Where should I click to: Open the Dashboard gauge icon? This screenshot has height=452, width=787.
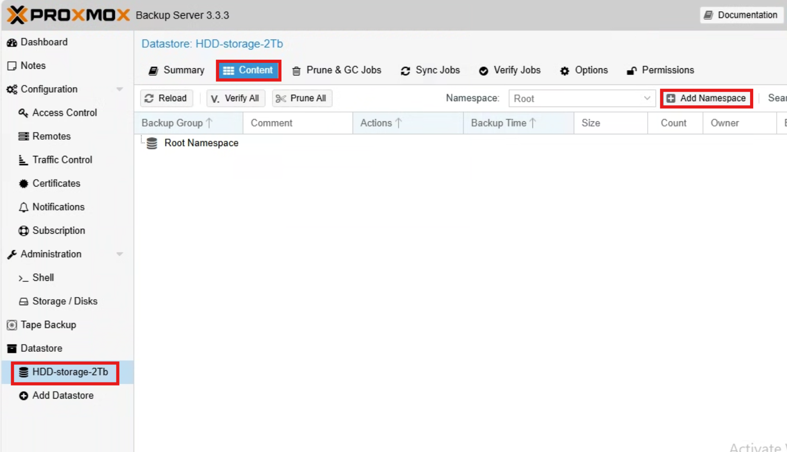(12, 43)
